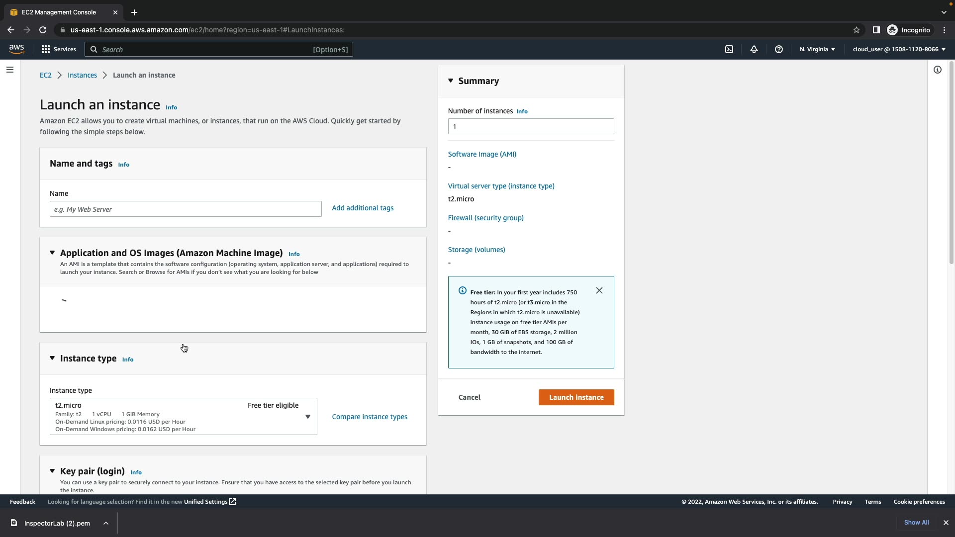The height and width of the screenshot is (537, 955).
Task: Open the t2.micro instance type dropdown
Action: pyautogui.click(x=183, y=416)
